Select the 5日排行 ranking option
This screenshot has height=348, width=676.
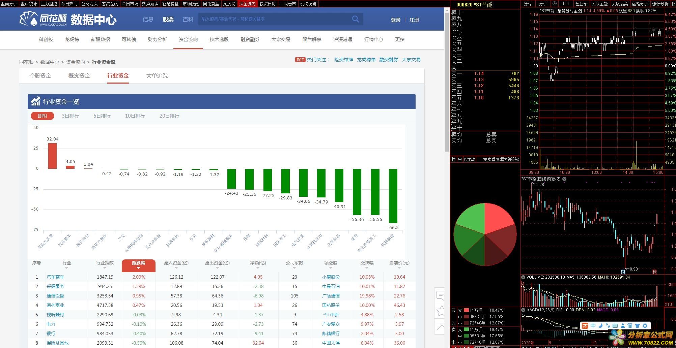(102, 116)
